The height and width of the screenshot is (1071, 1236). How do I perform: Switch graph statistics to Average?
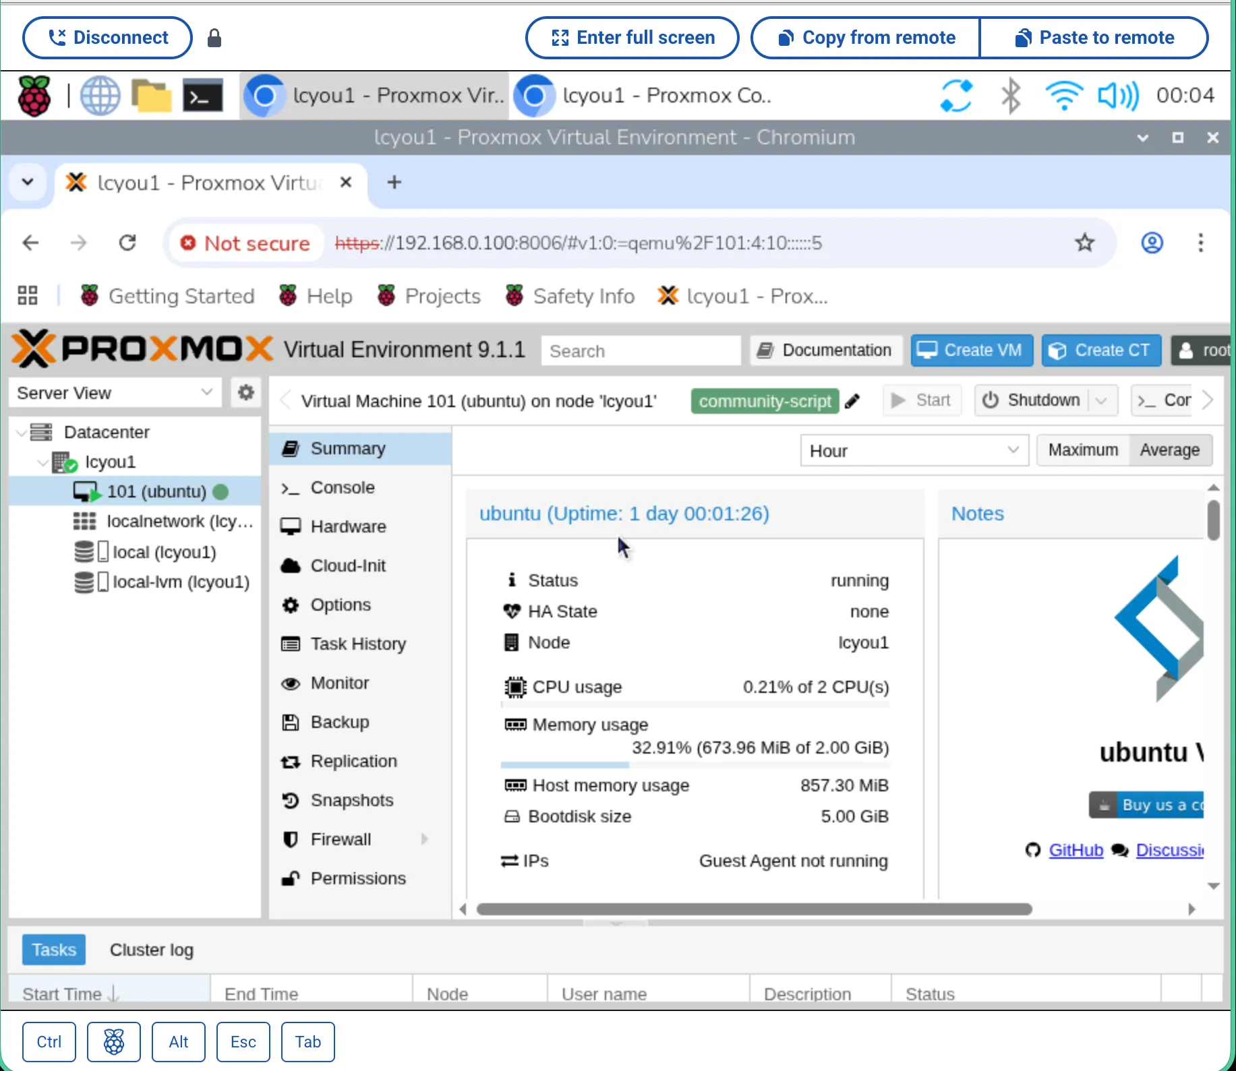click(x=1169, y=450)
